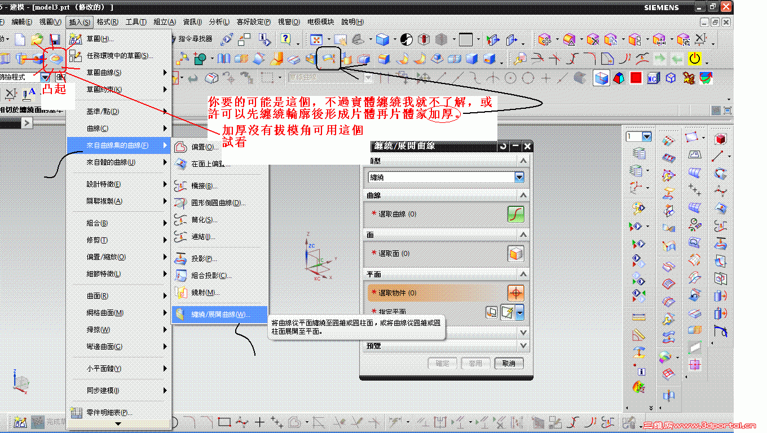Open the layer dropdown showing 1
Image resolution: width=767 pixels, height=433 pixels.
click(x=646, y=136)
